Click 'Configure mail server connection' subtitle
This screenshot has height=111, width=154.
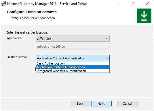(32, 18)
